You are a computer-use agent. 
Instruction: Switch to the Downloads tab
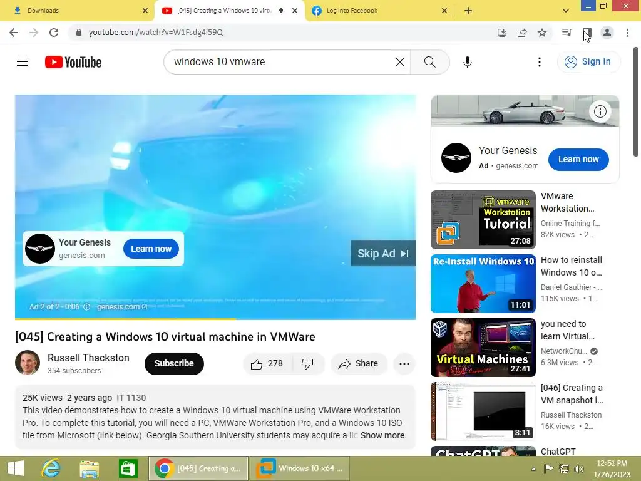tap(77, 11)
